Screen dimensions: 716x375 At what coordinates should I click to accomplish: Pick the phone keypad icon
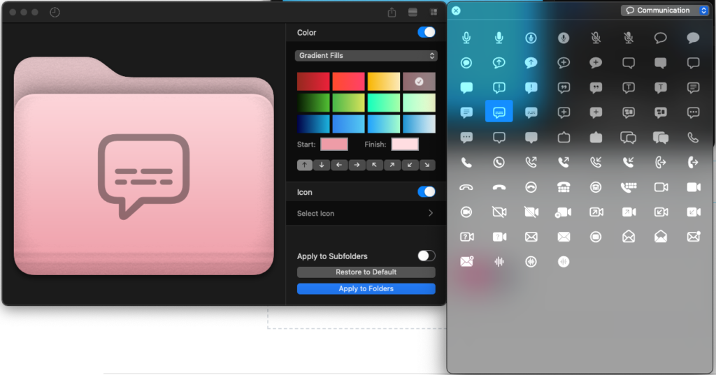(628, 187)
